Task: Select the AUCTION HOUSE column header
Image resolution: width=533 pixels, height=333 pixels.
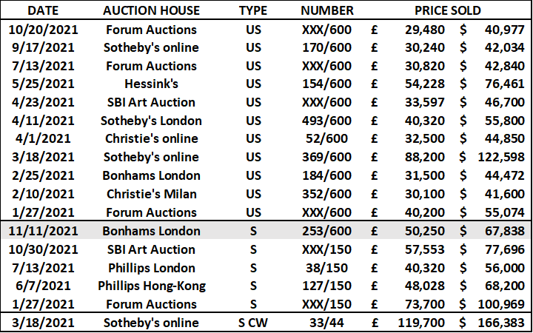Action: pos(151,11)
